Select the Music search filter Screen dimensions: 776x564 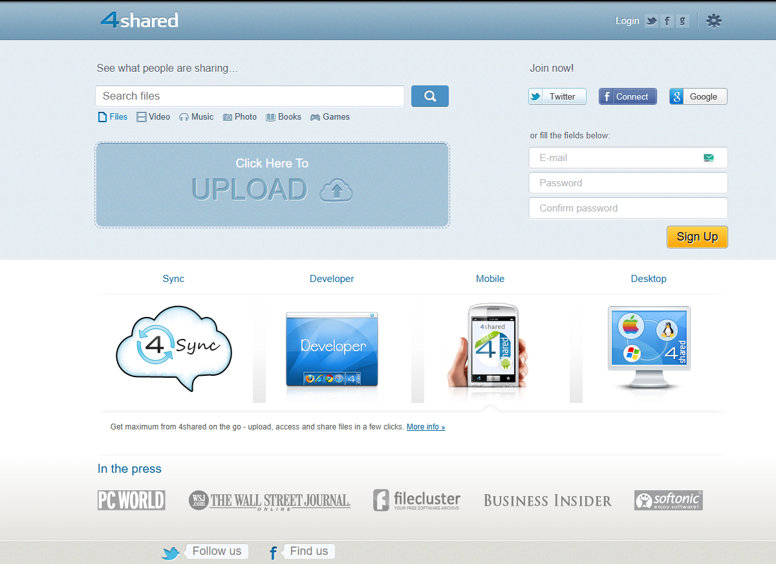pos(196,117)
